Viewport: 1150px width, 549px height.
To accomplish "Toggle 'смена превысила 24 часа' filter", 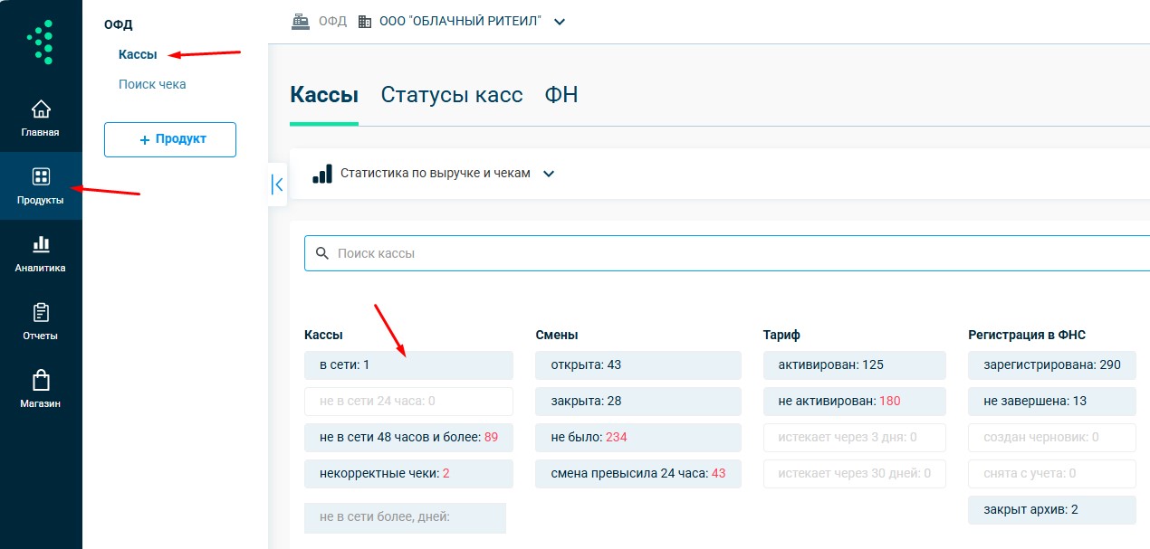I will [638, 474].
